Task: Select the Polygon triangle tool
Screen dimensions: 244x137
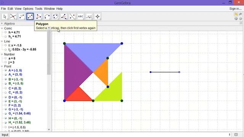Action: [x=39, y=16]
